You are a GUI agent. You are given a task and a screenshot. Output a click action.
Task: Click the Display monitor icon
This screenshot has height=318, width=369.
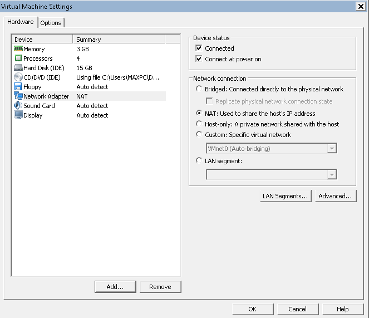coord(18,115)
